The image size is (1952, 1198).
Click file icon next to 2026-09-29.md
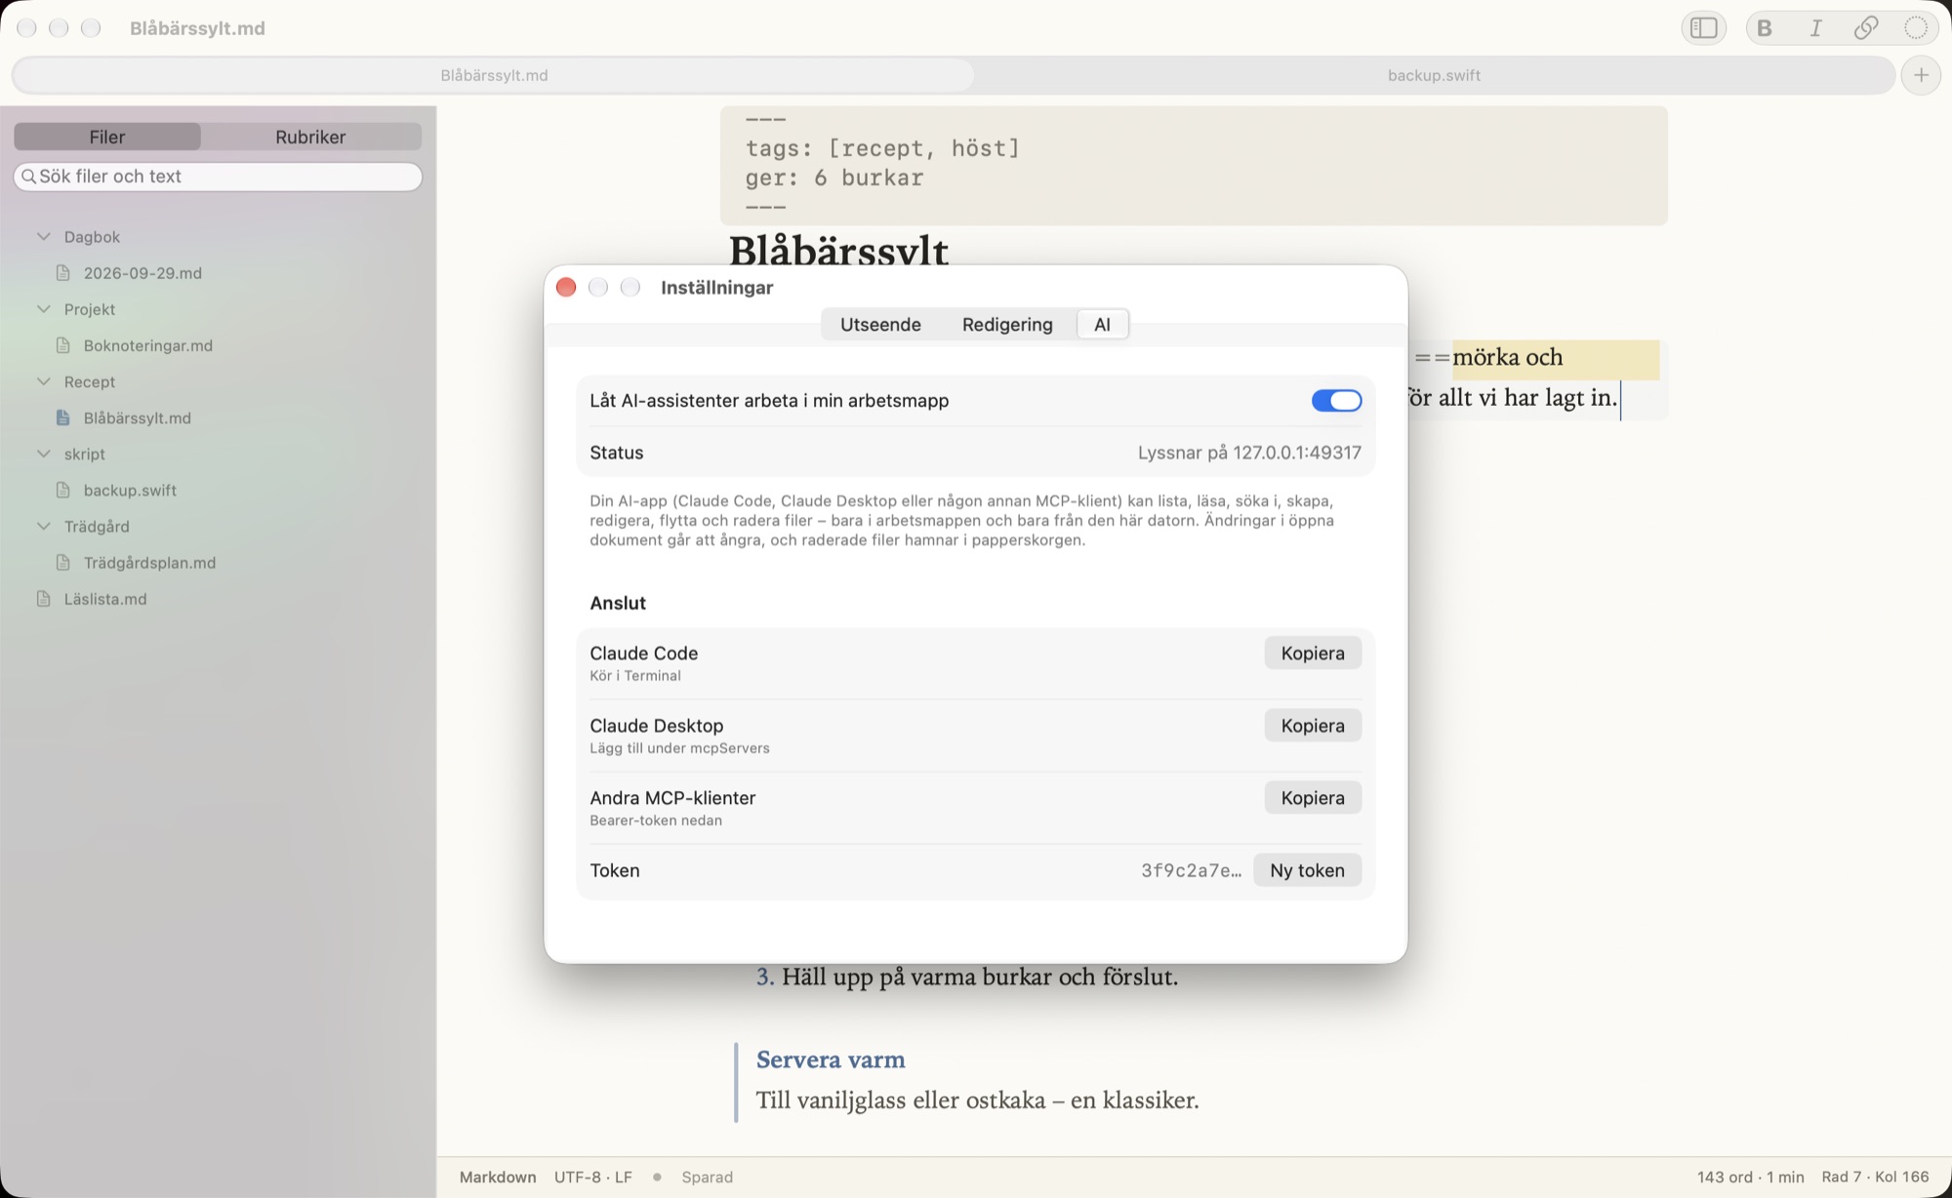(x=63, y=273)
